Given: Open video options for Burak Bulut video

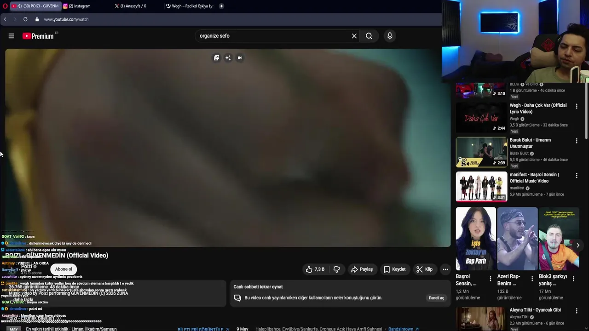Looking at the screenshot, I should 577,141.
